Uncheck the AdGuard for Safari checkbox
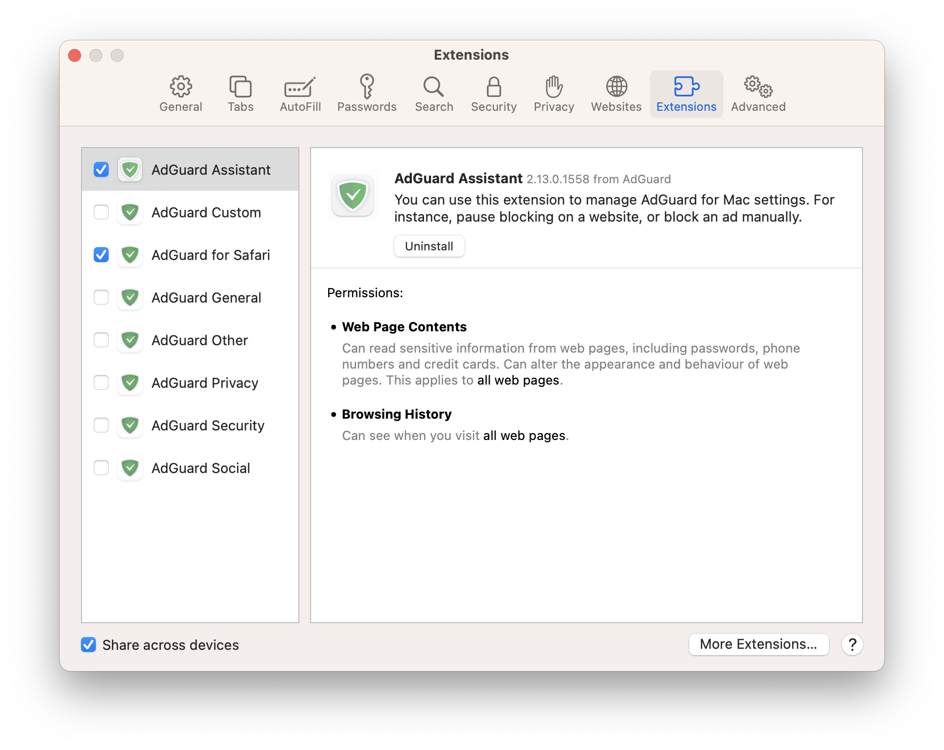This screenshot has height=750, width=944. click(x=101, y=255)
